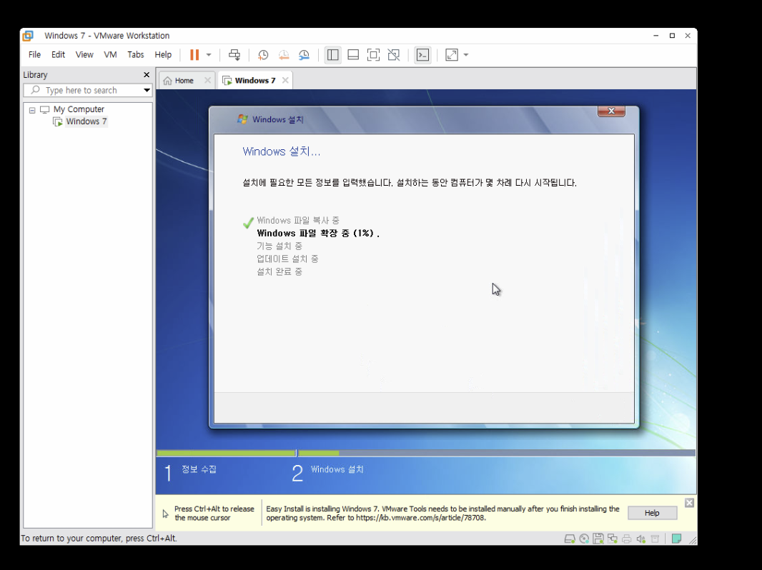Open the View menu
The image size is (762, 570).
click(x=84, y=55)
